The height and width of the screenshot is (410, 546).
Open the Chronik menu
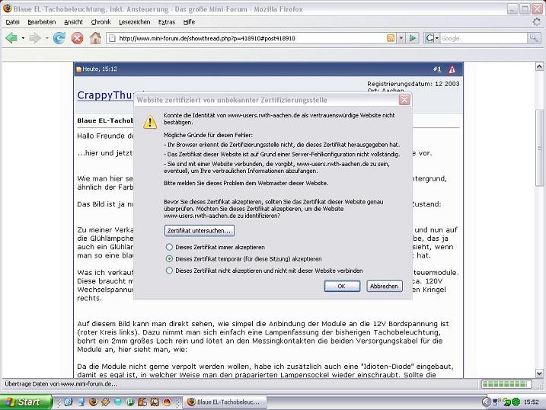101,22
